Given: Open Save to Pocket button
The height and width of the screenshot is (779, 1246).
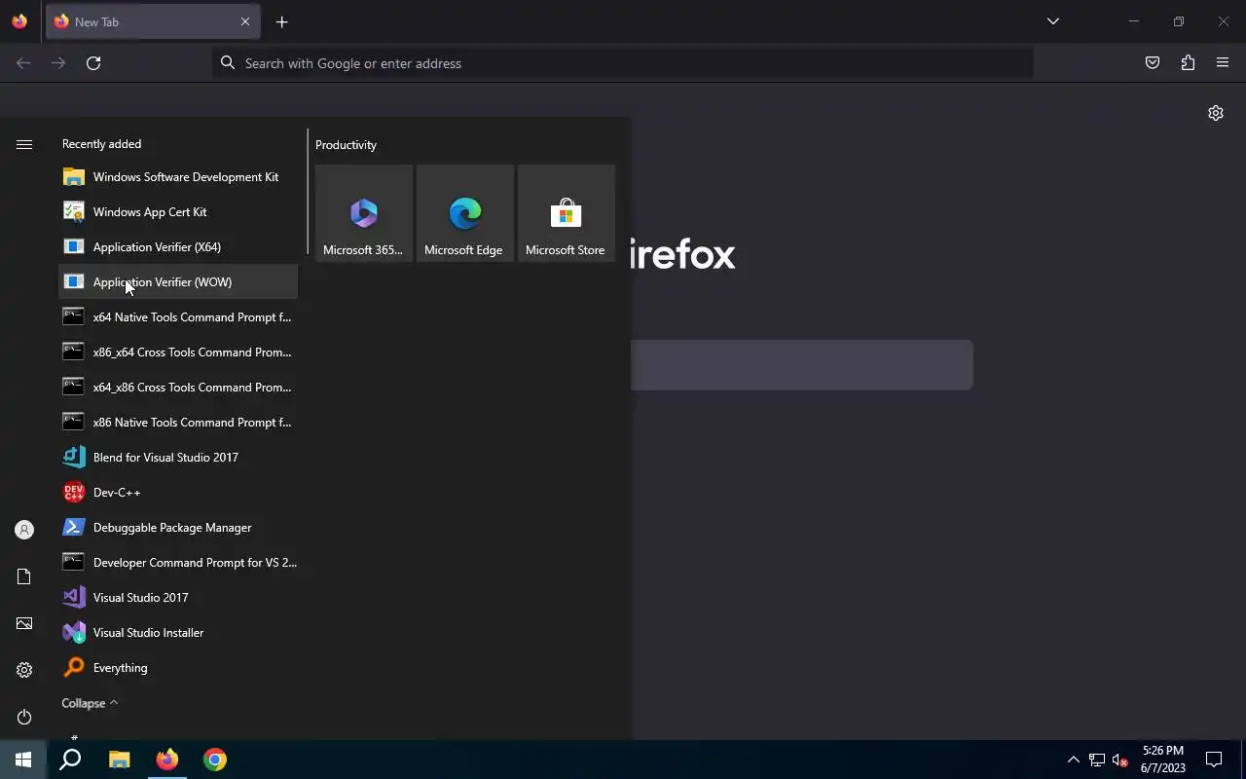Looking at the screenshot, I should pos(1153,63).
